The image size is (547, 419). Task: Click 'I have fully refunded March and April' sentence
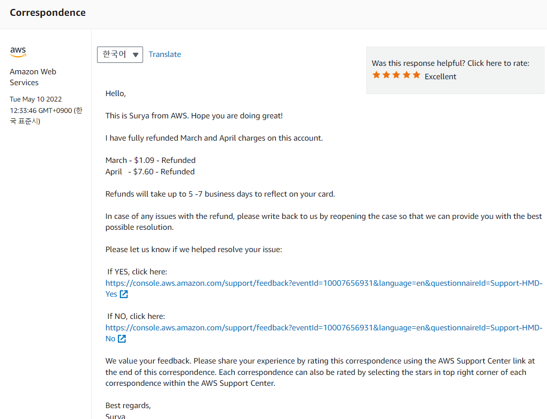pos(214,138)
